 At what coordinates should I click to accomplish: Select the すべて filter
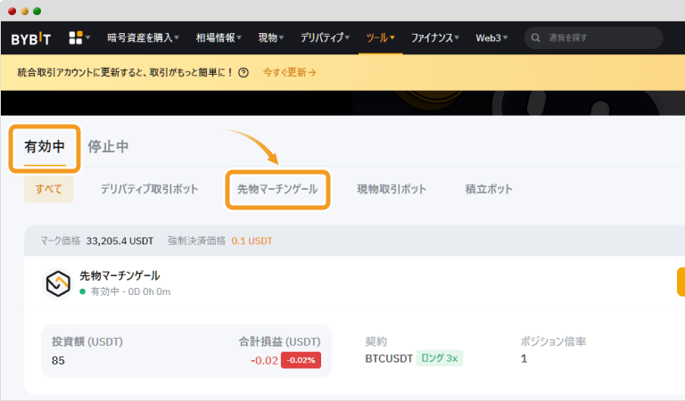click(x=48, y=190)
